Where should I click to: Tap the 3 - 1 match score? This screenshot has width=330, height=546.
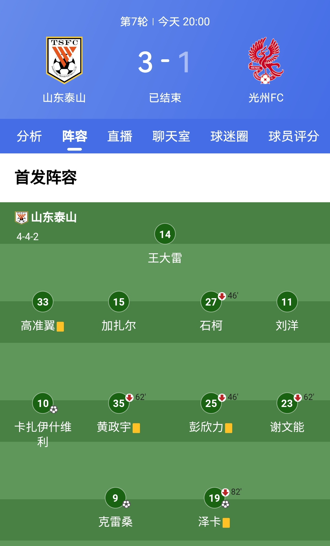pyautogui.click(x=164, y=62)
